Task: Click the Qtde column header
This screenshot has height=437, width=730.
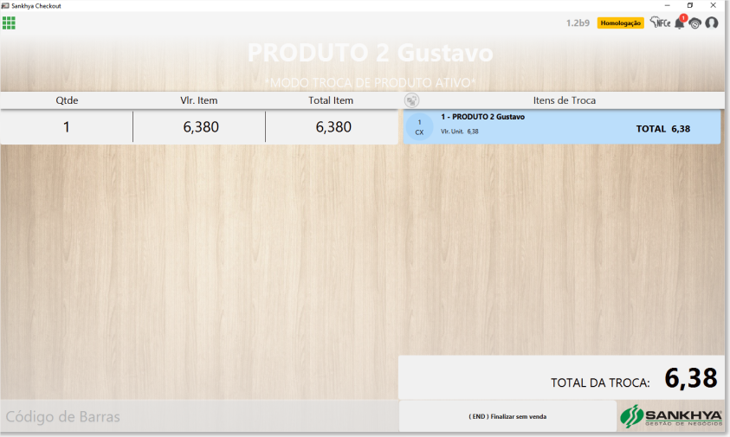Action: tap(67, 100)
